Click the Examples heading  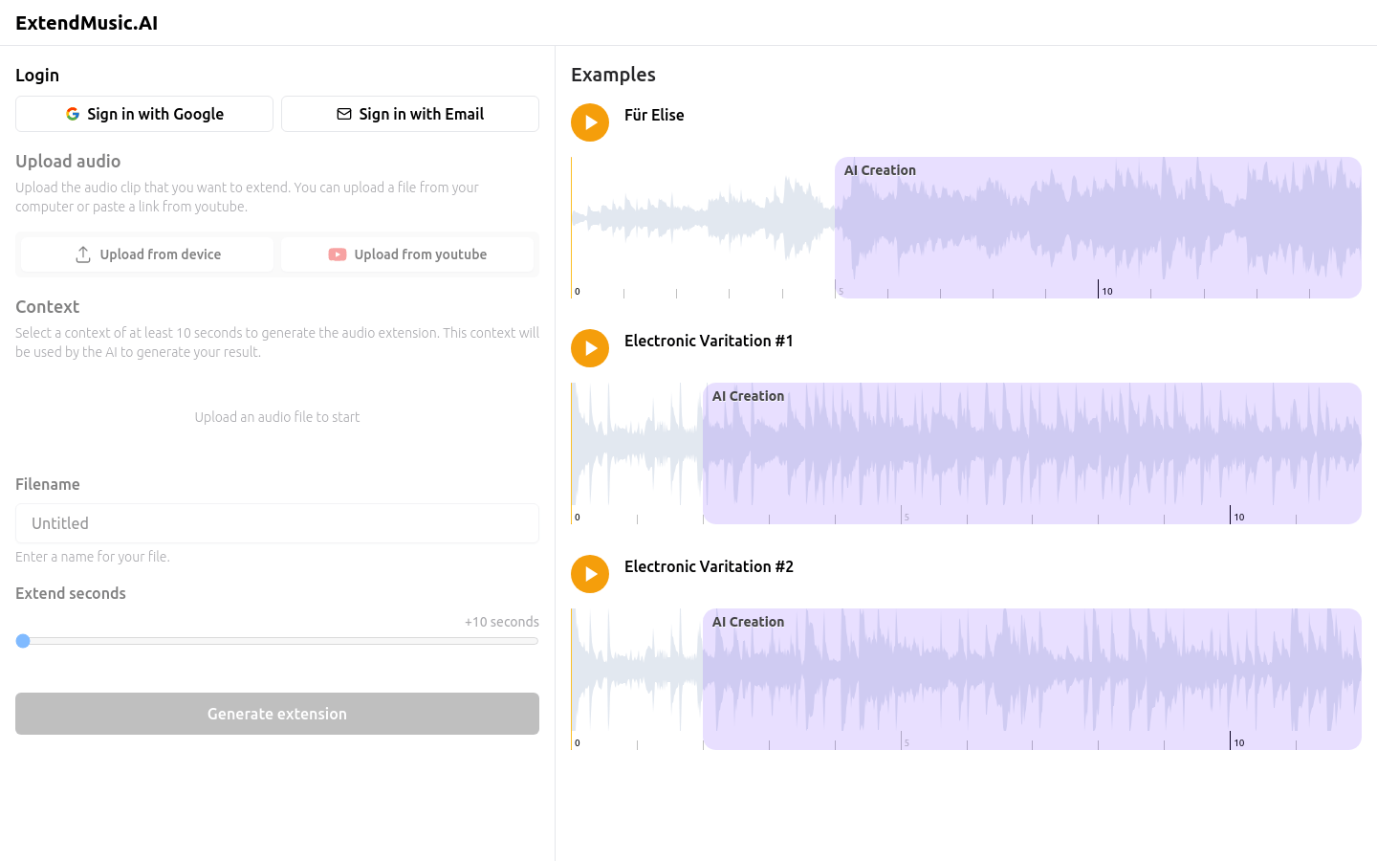[613, 74]
